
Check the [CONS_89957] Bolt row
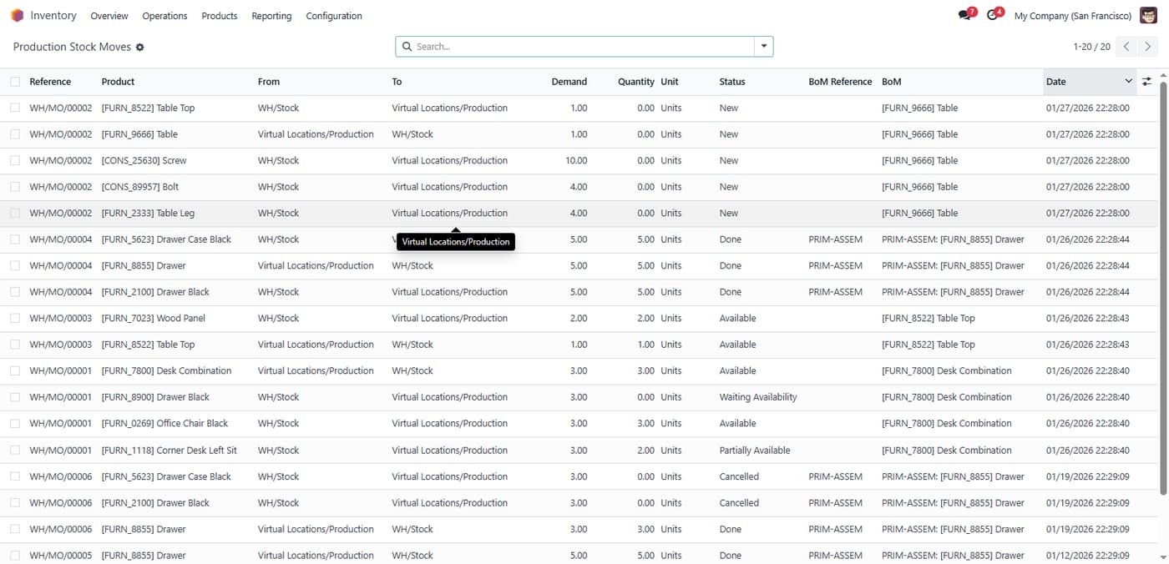click(15, 187)
